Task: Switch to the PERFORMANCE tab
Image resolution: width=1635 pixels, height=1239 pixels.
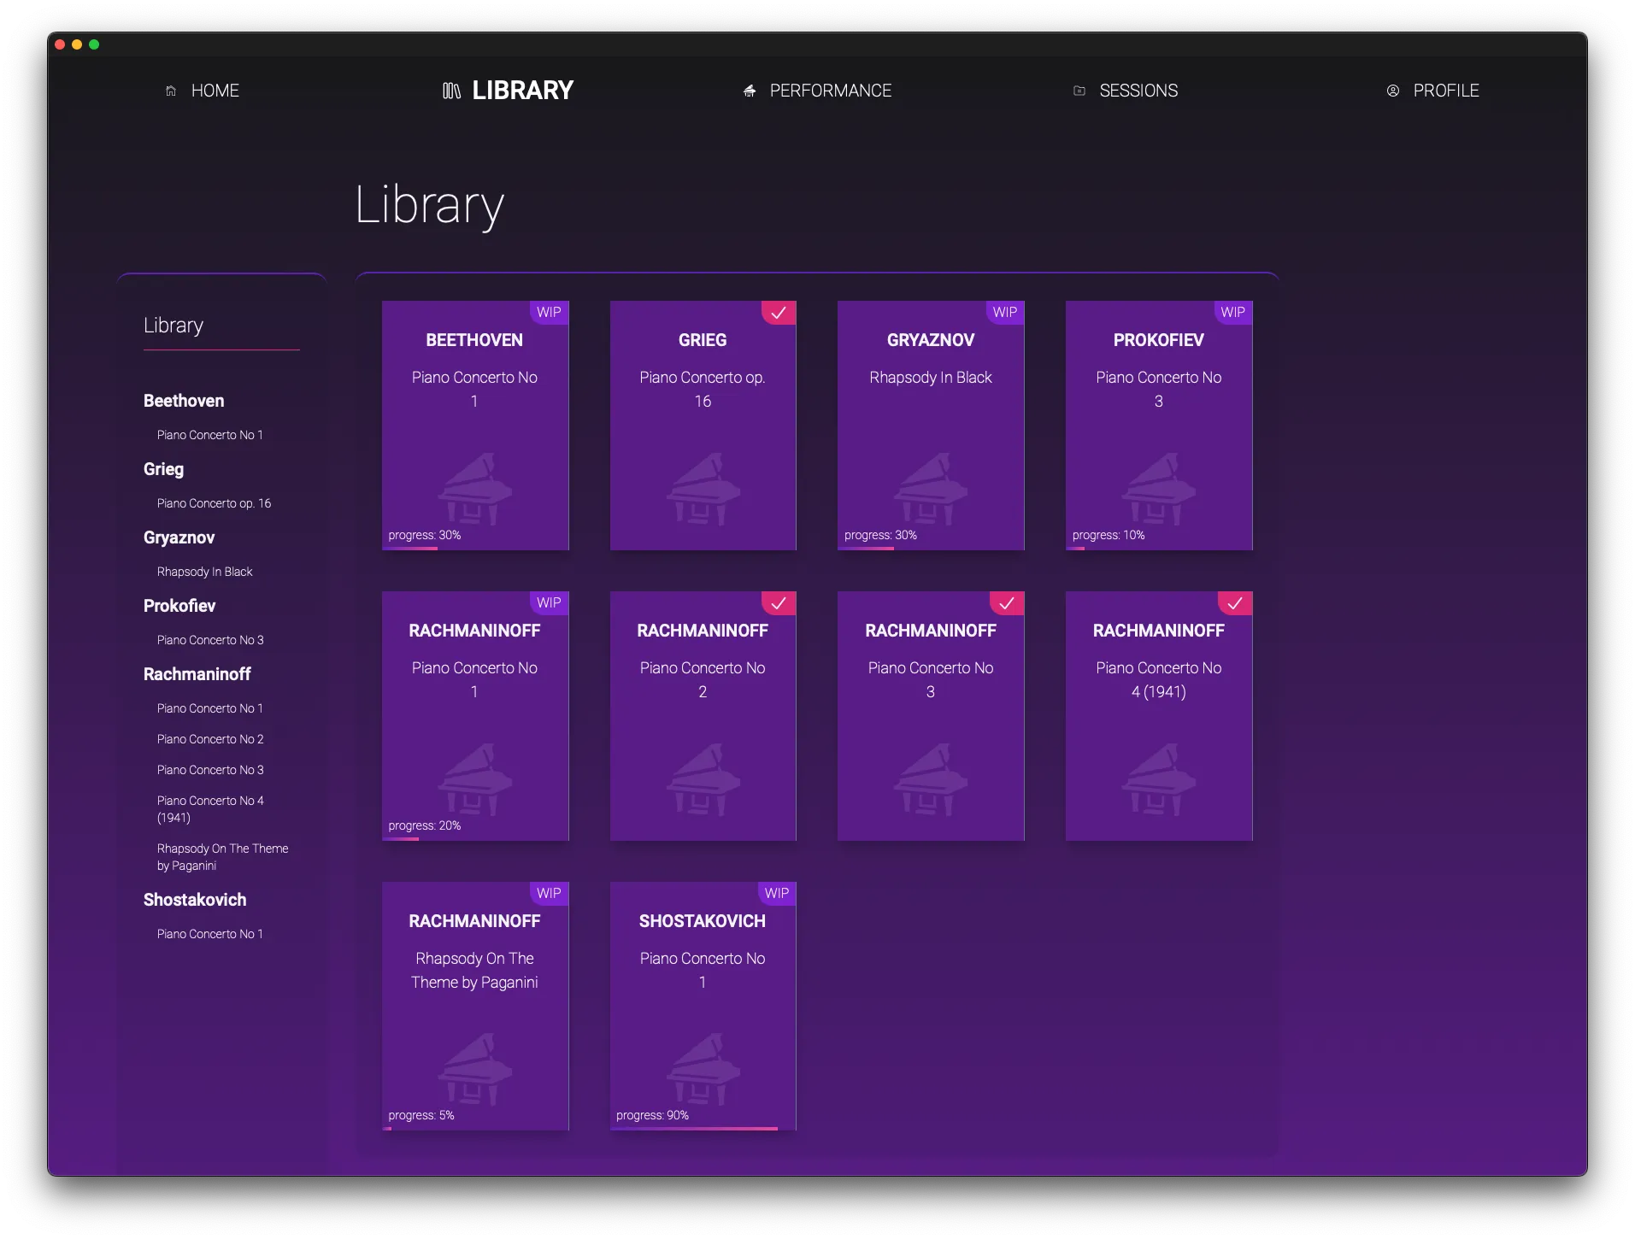Action: [x=817, y=91]
